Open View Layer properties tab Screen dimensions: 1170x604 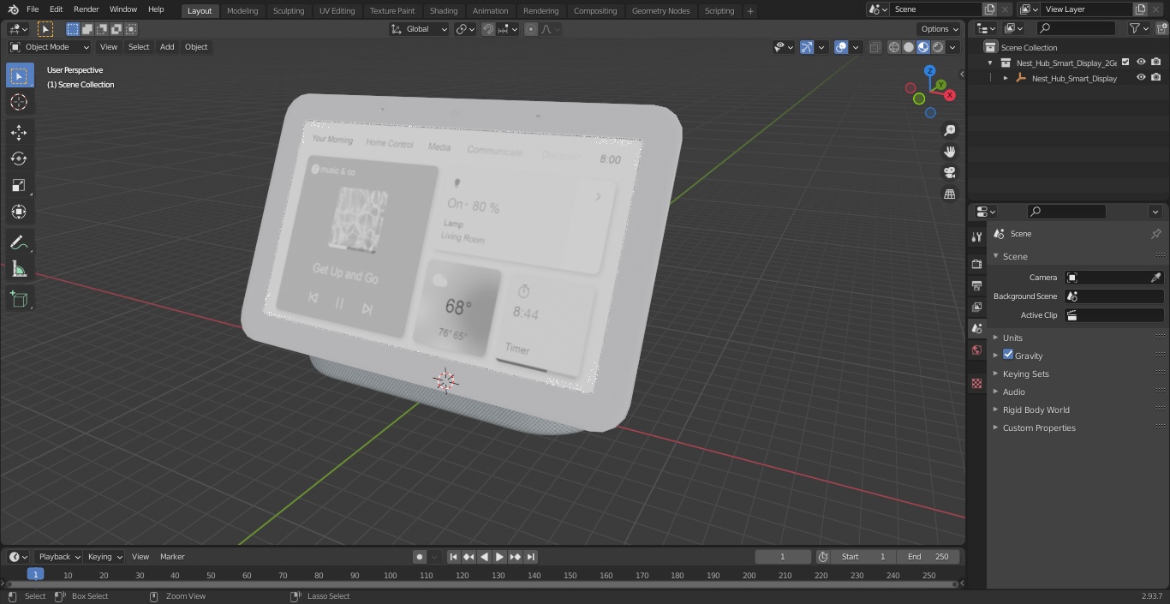(x=976, y=307)
